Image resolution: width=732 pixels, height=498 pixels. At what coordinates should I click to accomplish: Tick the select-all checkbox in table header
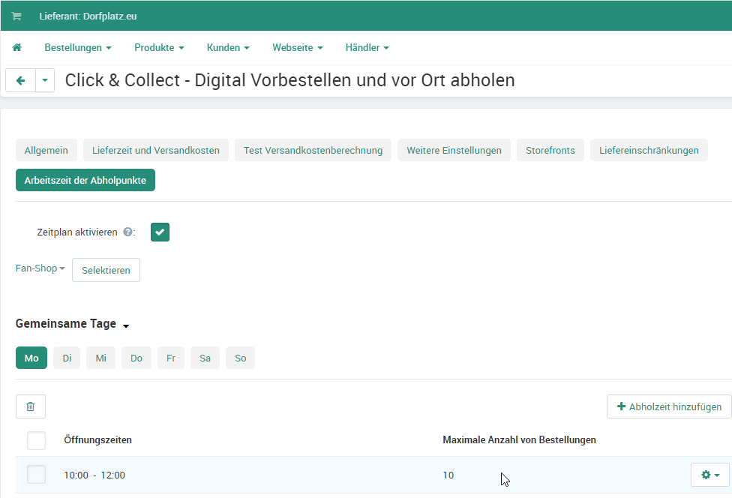click(x=37, y=440)
